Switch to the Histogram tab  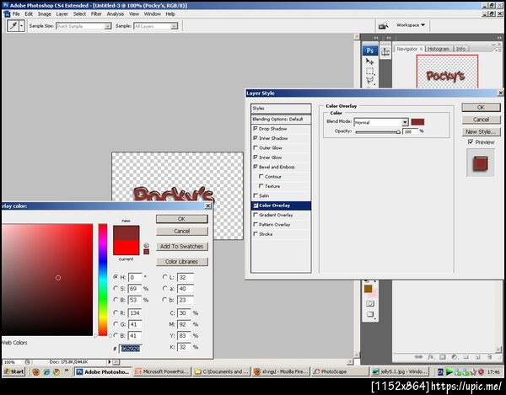point(439,49)
